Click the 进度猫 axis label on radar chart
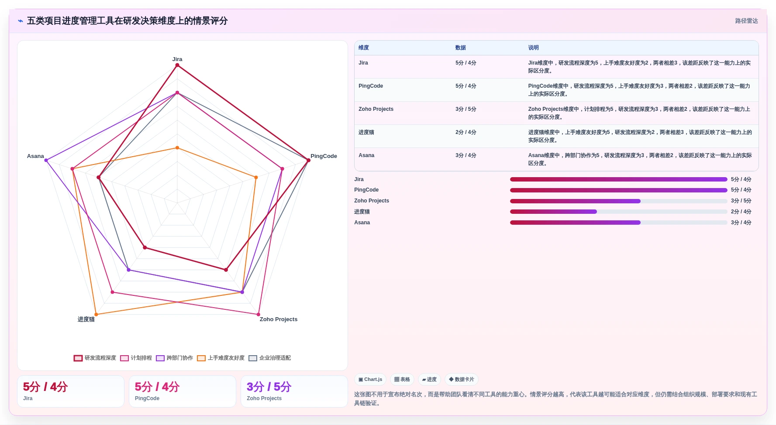Image resolution: width=776 pixels, height=425 pixels. [x=86, y=319]
